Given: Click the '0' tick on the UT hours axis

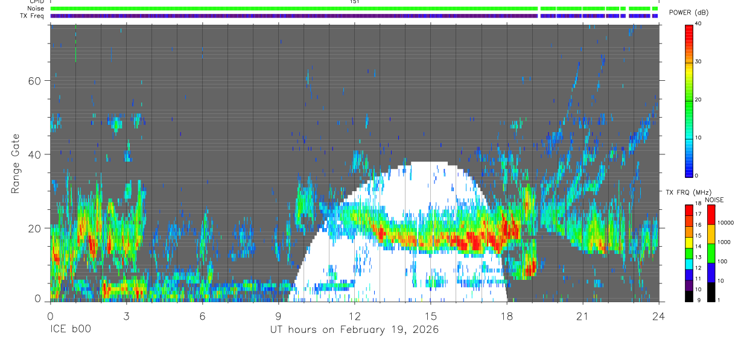Looking at the screenshot, I should [x=50, y=315].
